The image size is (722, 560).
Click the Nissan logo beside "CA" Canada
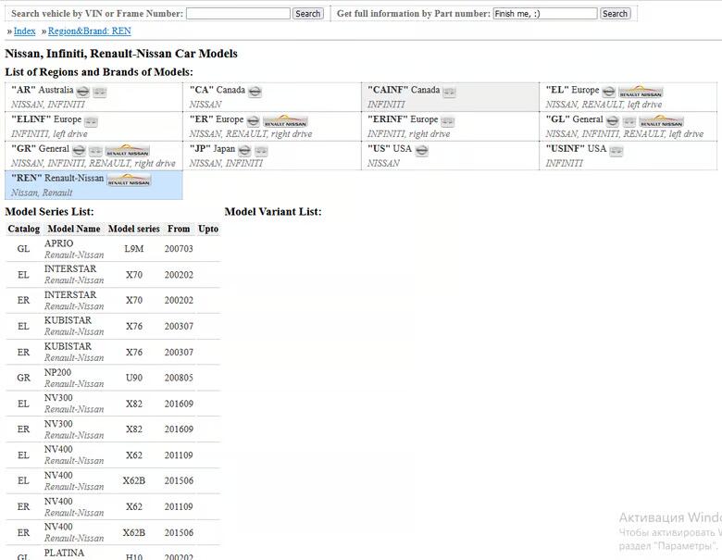(255, 92)
